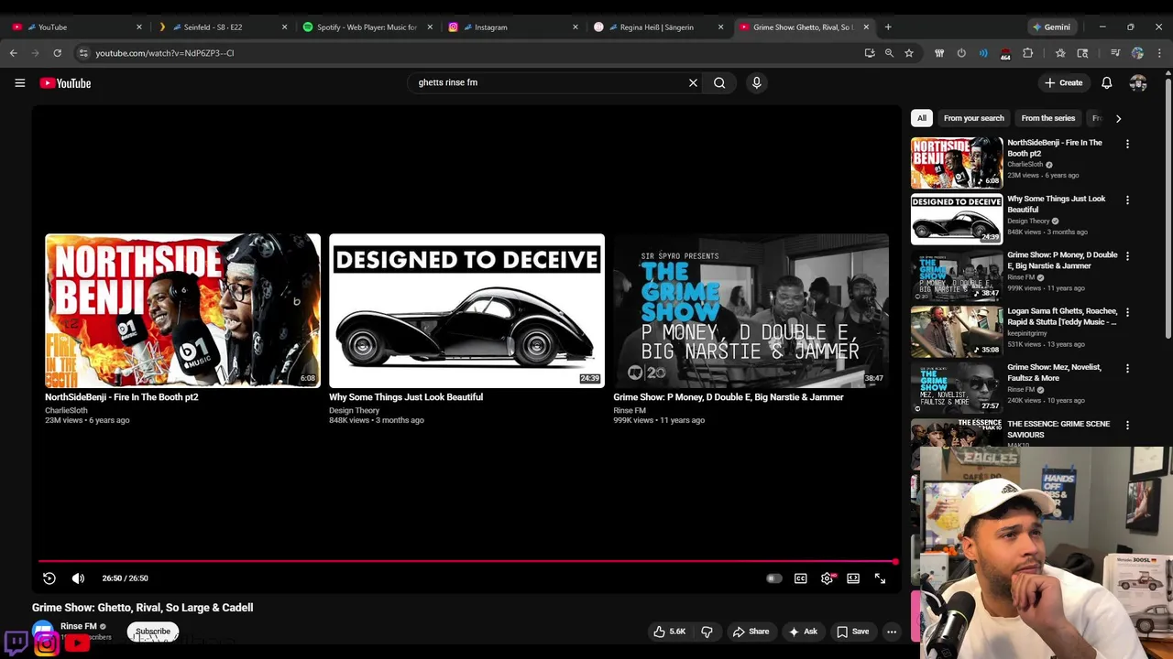Run search with the magnifier button
The height and width of the screenshot is (659, 1173).
pyautogui.click(x=719, y=82)
